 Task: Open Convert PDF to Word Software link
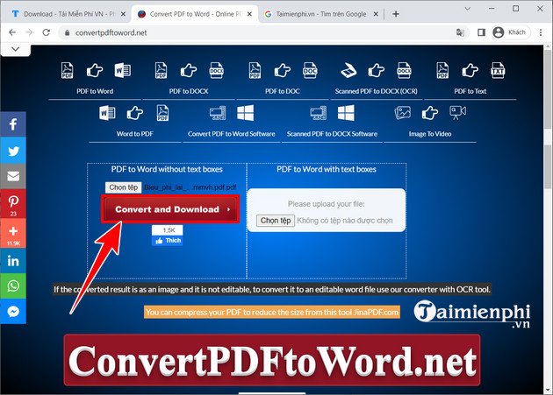click(x=232, y=134)
